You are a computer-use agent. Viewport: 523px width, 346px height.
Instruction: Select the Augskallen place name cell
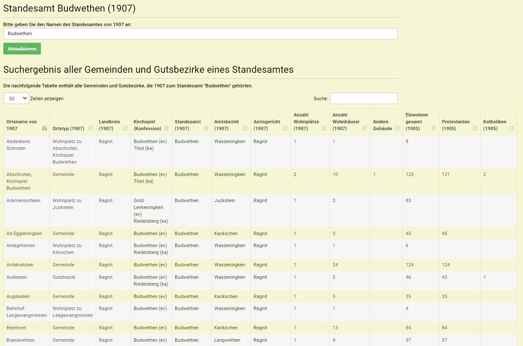point(18,296)
